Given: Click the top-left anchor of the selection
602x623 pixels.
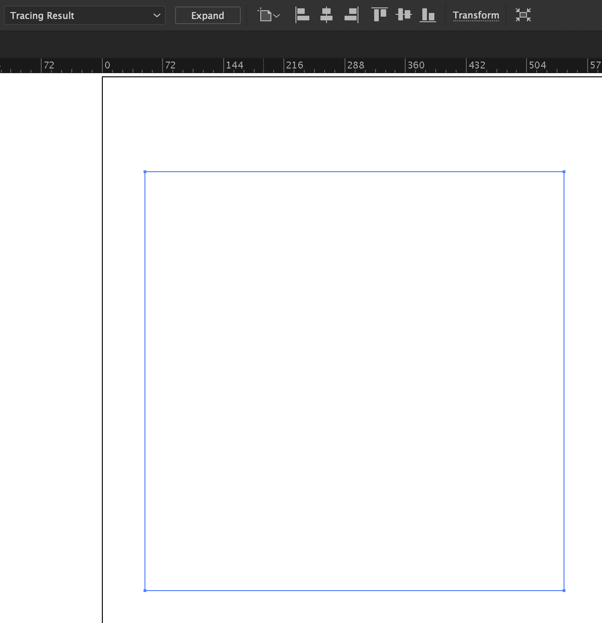Looking at the screenshot, I should point(145,171).
